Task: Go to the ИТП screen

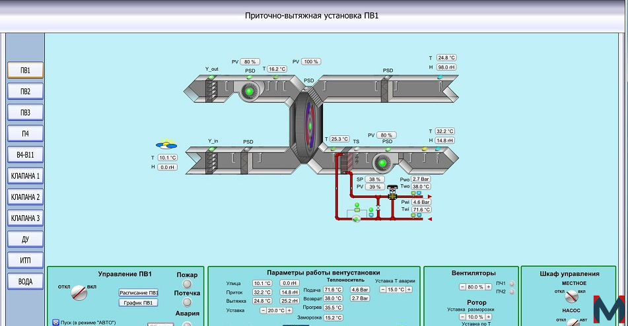Action: click(x=25, y=261)
